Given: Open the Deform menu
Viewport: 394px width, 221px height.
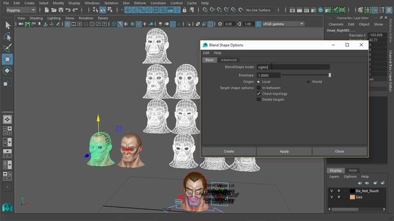Looking at the screenshot, I should tap(140, 3).
